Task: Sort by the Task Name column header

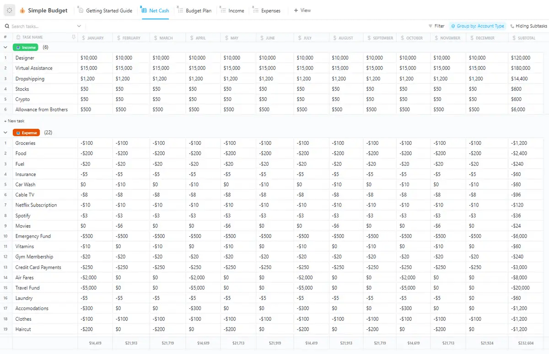Action: pos(32,38)
